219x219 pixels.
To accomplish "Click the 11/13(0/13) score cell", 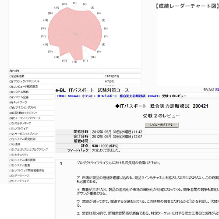I will point(112,76).
